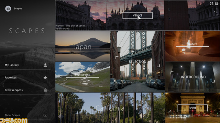220x123 pixels.
Task: Click the About Scapes video icon
Action: (x=45, y=115)
